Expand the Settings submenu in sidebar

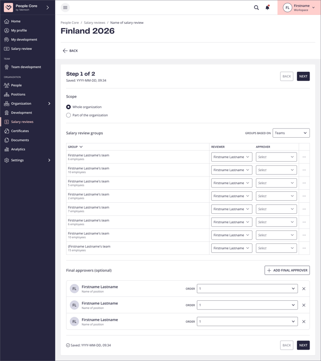[49, 160]
